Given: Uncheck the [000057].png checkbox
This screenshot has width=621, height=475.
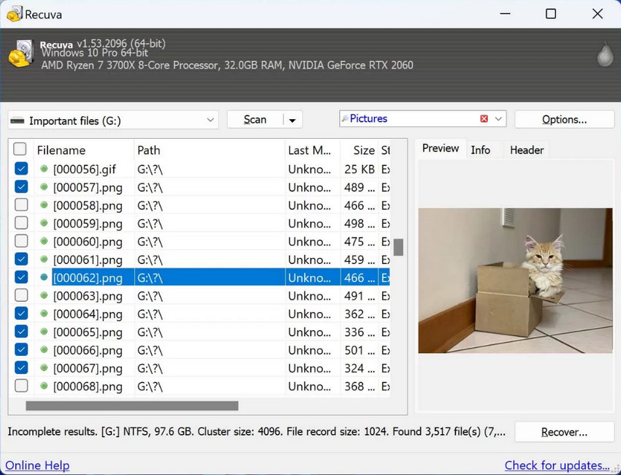Looking at the screenshot, I should (21, 186).
